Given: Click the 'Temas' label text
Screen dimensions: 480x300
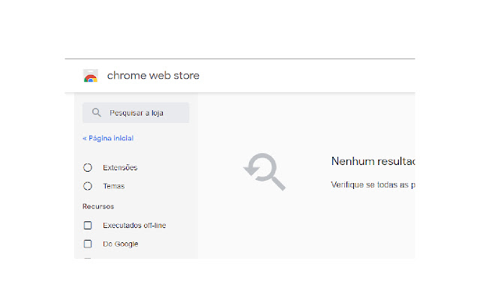Looking at the screenshot, I should point(114,186).
